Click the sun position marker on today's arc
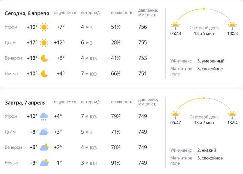The height and width of the screenshot is (174, 243). (x=204, y=9)
